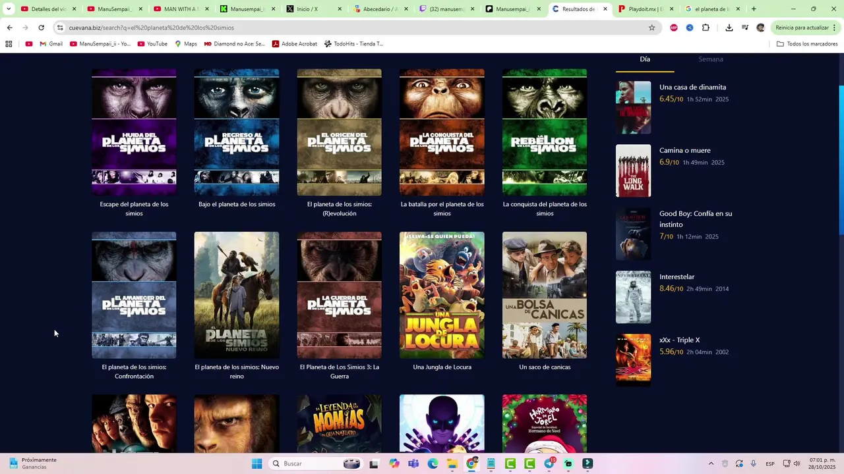Click the page vertical scrollbar
844x474 pixels.
click(841, 160)
